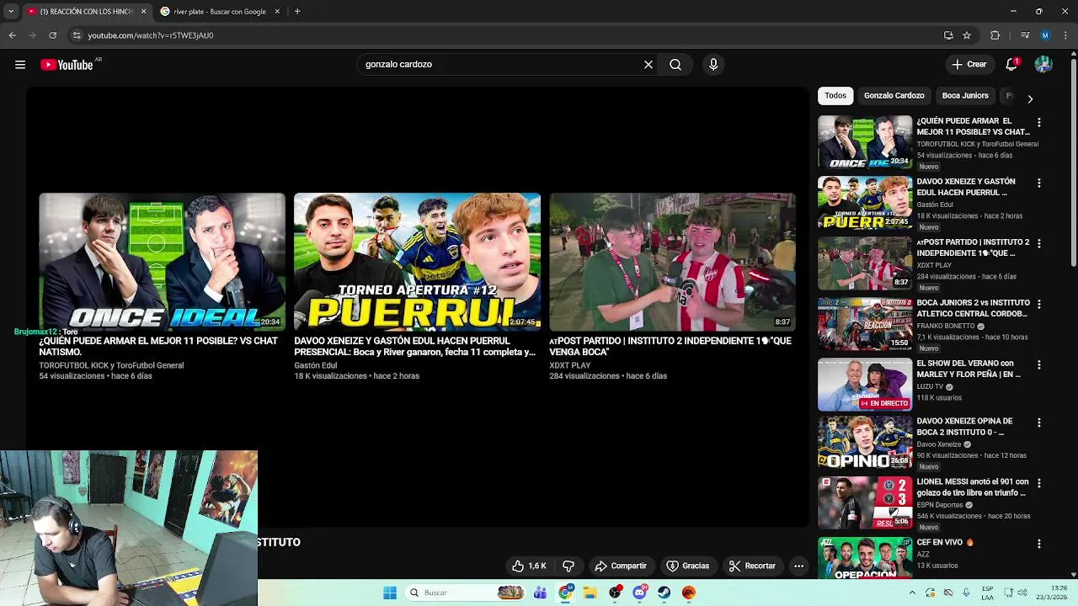The height and width of the screenshot is (606, 1078).
Task: Install app icon in the address bar
Action: [x=948, y=35]
